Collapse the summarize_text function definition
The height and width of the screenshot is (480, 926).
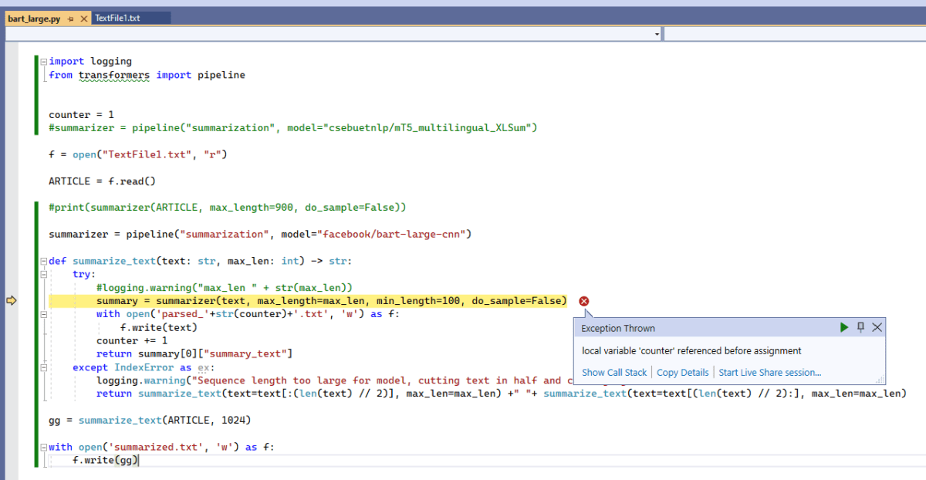[x=43, y=261]
